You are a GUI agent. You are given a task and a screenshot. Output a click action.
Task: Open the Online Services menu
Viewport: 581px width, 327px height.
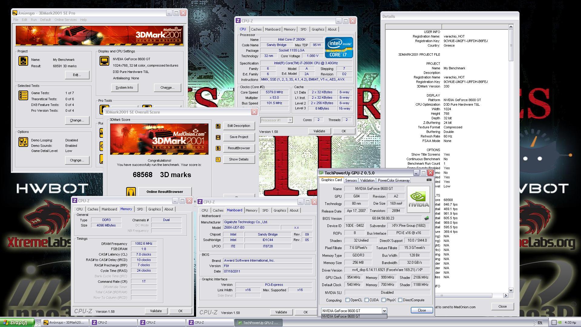pos(65,20)
